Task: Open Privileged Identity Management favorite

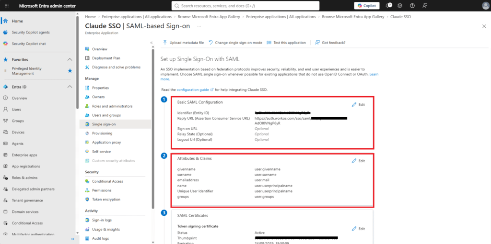Action: click(x=27, y=71)
